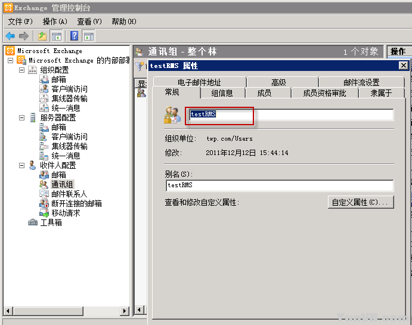Click the Forward arrow toolbar icon
The width and height of the screenshot is (412, 325).
coord(24,36)
